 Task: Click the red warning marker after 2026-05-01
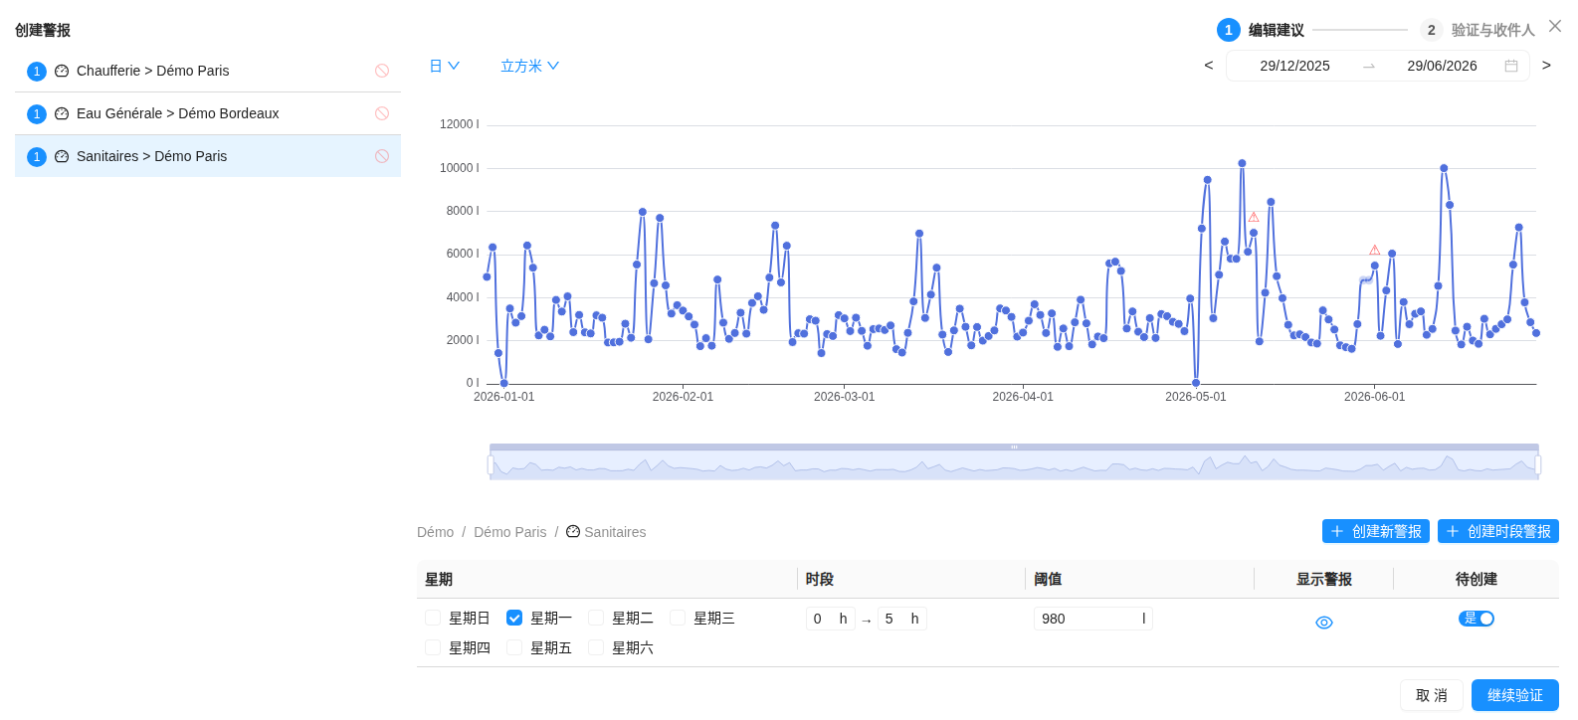pos(1254,217)
